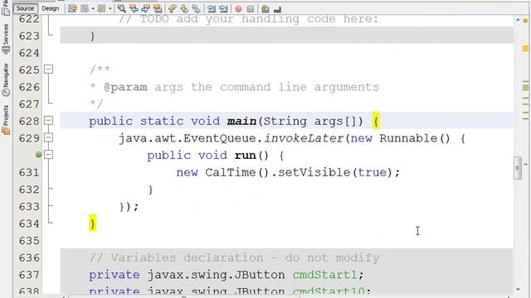Image resolution: width=531 pixels, height=298 pixels.
Task: Stop macro recording
Action: tap(251, 9)
